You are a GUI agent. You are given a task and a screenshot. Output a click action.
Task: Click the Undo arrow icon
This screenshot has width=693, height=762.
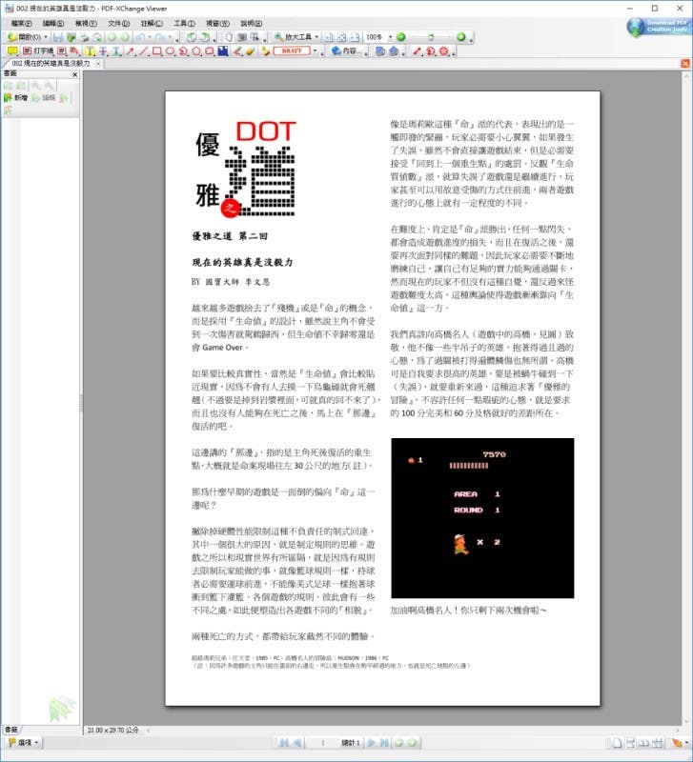tap(141, 37)
